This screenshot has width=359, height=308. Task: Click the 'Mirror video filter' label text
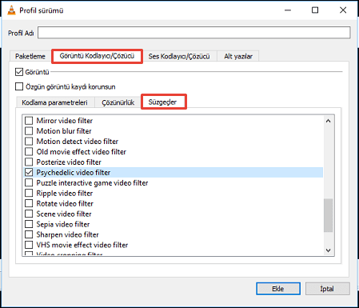pos(65,121)
